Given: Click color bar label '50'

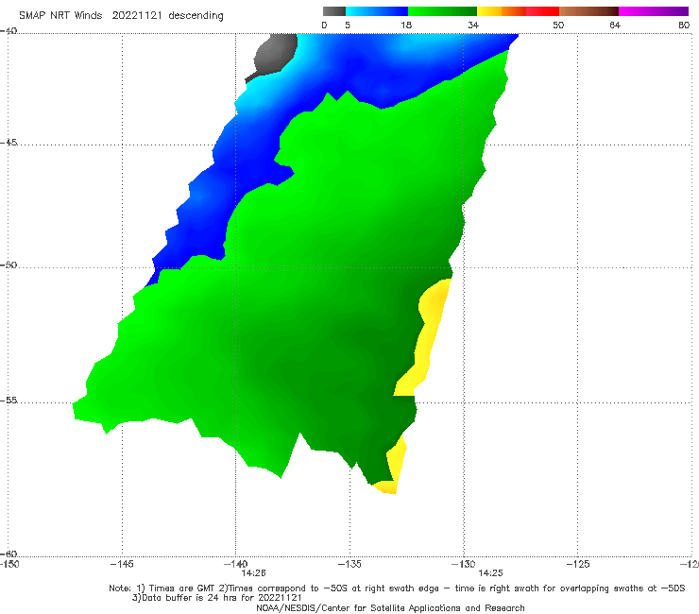Looking at the screenshot, I should click(558, 25).
